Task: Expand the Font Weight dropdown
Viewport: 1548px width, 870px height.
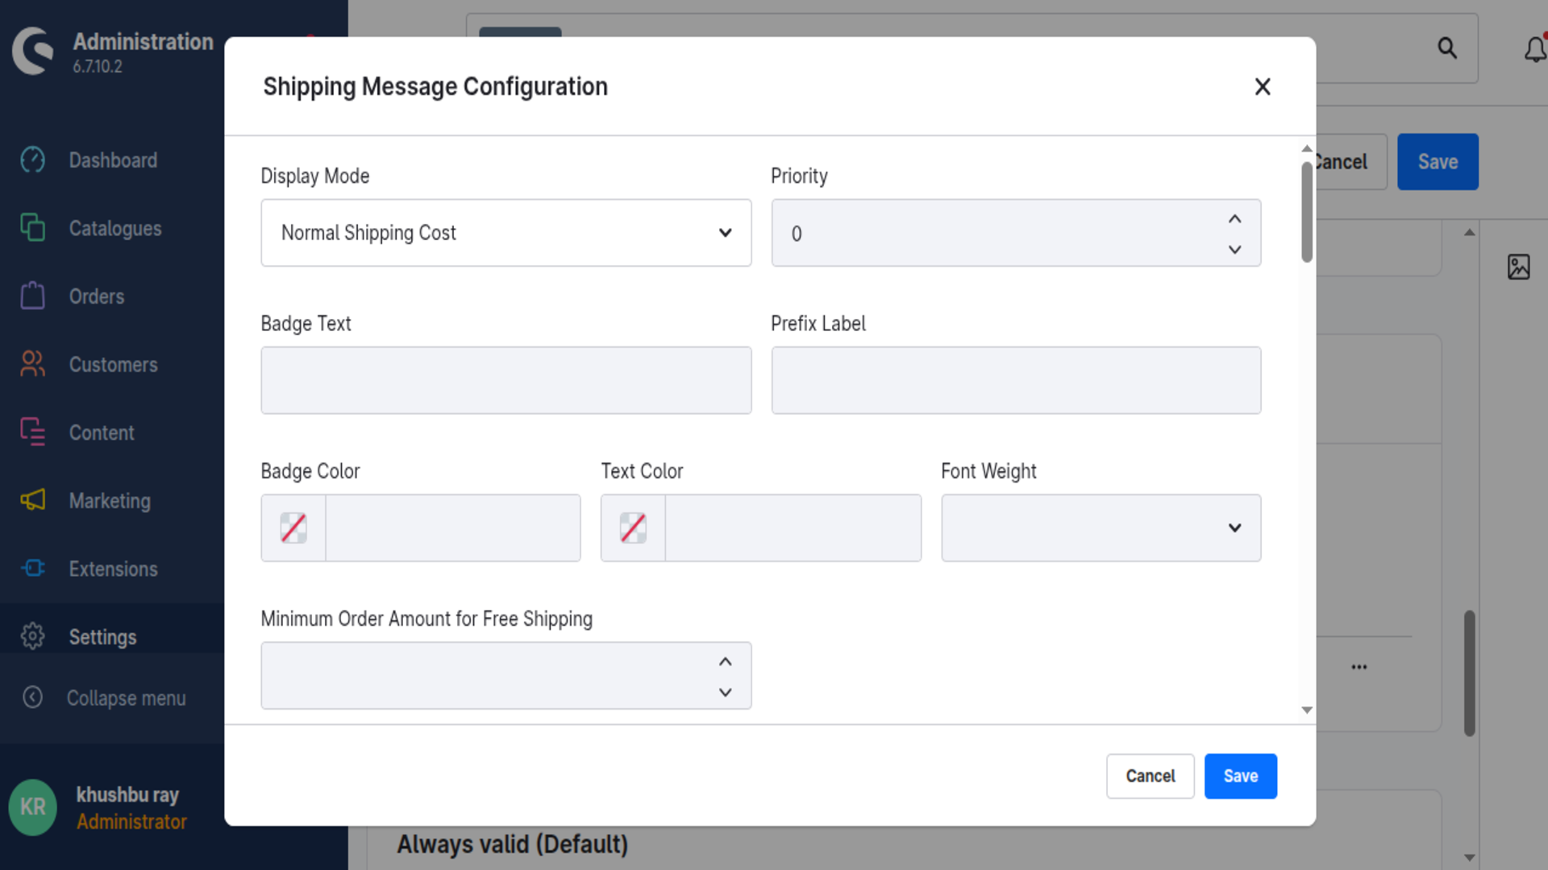Action: point(1101,528)
